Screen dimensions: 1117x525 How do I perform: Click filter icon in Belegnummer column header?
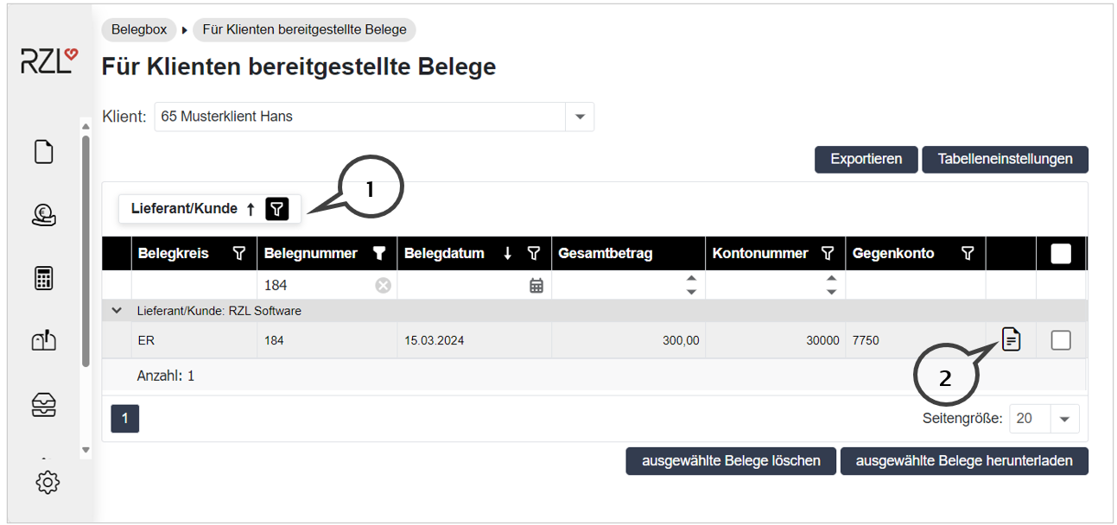378,253
